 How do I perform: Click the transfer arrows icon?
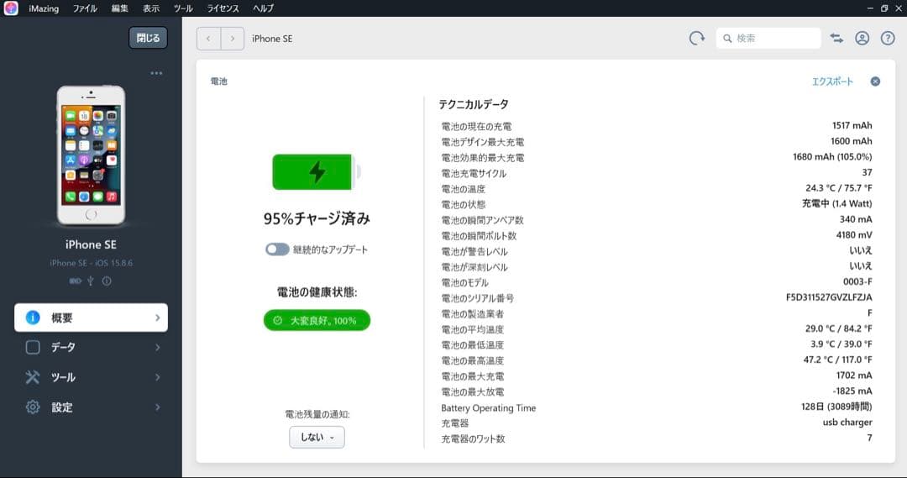click(x=836, y=38)
